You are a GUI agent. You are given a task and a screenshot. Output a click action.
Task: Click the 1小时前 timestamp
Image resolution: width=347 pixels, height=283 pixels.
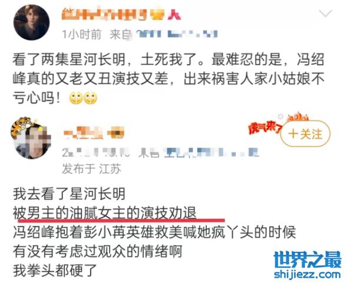click(x=82, y=35)
